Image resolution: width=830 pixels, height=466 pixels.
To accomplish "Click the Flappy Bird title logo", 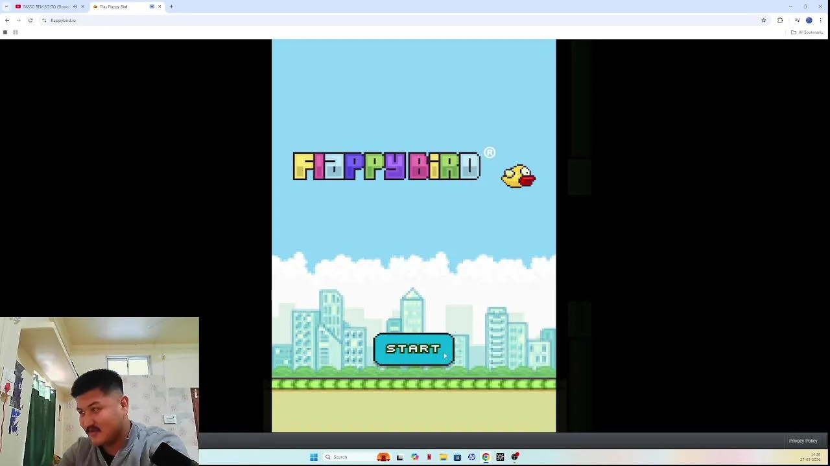I will [x=386, y=166].
